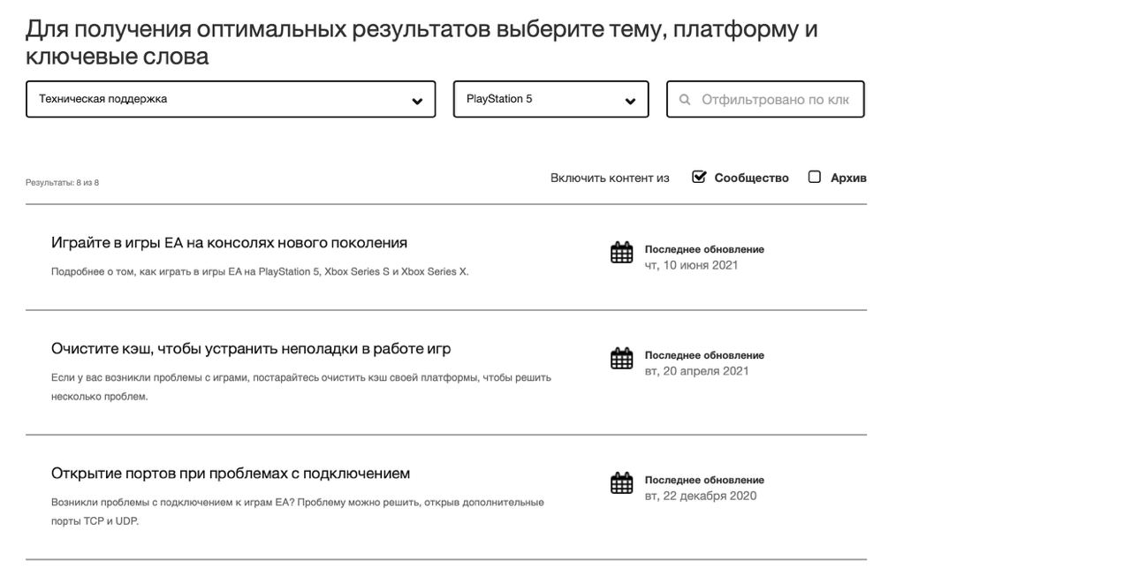
Task: Open article Играйте в игры EA на консолях
Action: click(x=229, y=243)
